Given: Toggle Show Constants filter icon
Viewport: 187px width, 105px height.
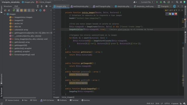Looking at the screenshot, I should click(x=25, y=10).
